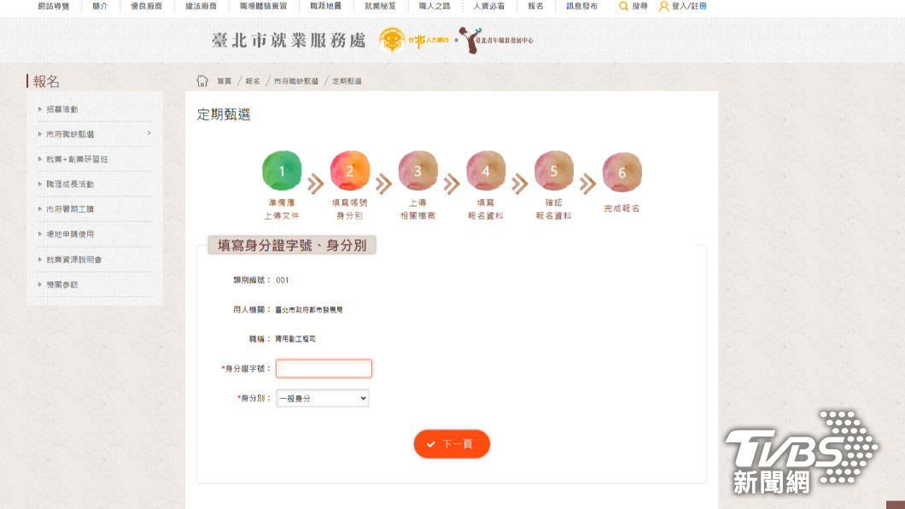Click step 3 circle 上傳相關檔案
Screen dimensions: 905x509
click(417, 171)
